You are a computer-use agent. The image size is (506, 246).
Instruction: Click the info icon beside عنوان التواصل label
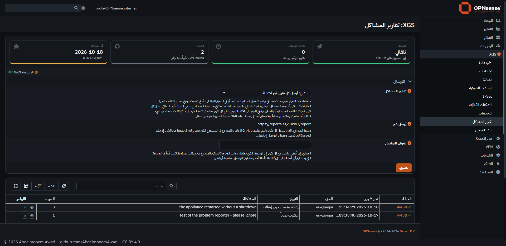pos(409,143)
